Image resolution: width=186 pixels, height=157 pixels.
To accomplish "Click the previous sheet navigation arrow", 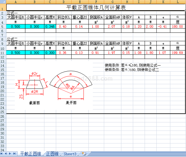I will click(6, 154).
